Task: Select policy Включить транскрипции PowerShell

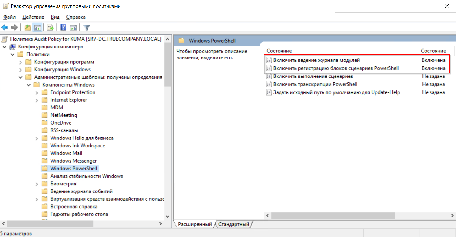Action: pyautogui.click(x=315, y=84)
